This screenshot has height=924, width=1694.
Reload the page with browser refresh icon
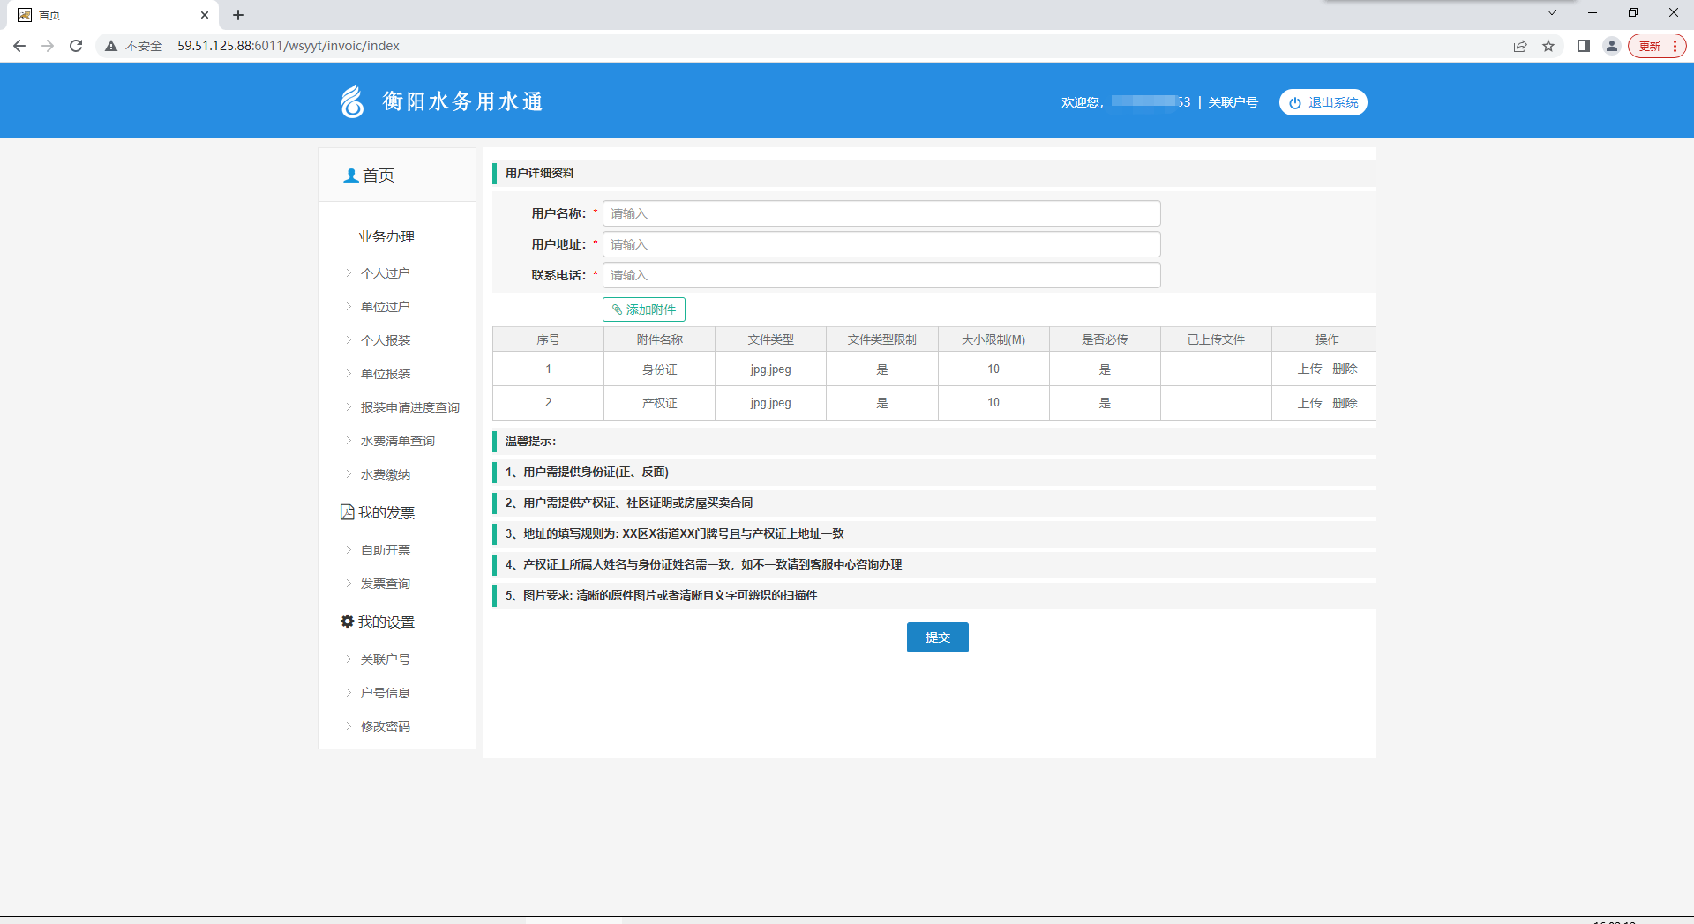pos(76,46)
